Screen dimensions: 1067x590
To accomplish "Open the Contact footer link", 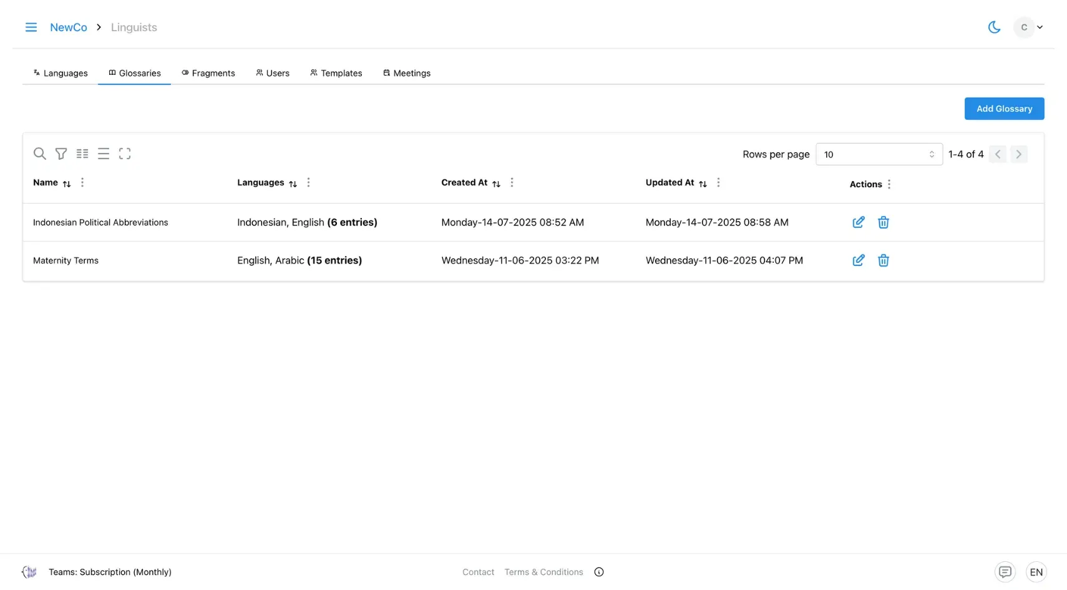I will tap(478, 572).
